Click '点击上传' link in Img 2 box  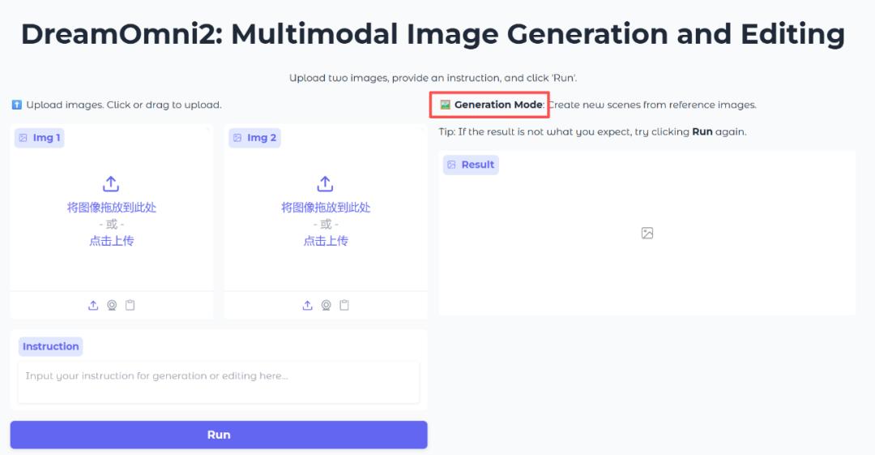326,241
